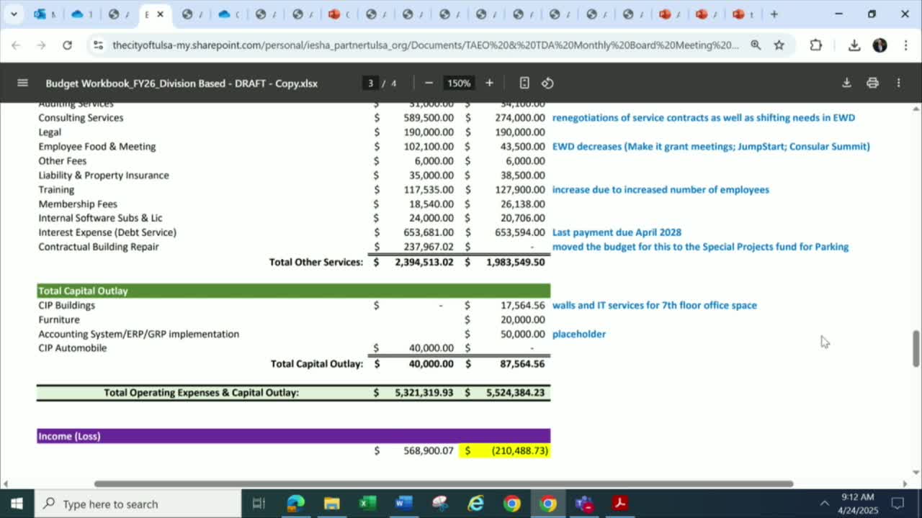Click the Last payment due April 2028 note

coord(617,232)
